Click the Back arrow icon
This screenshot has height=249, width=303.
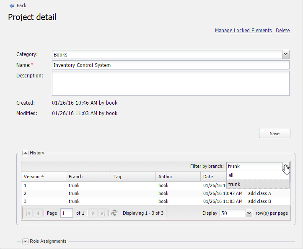11,5
